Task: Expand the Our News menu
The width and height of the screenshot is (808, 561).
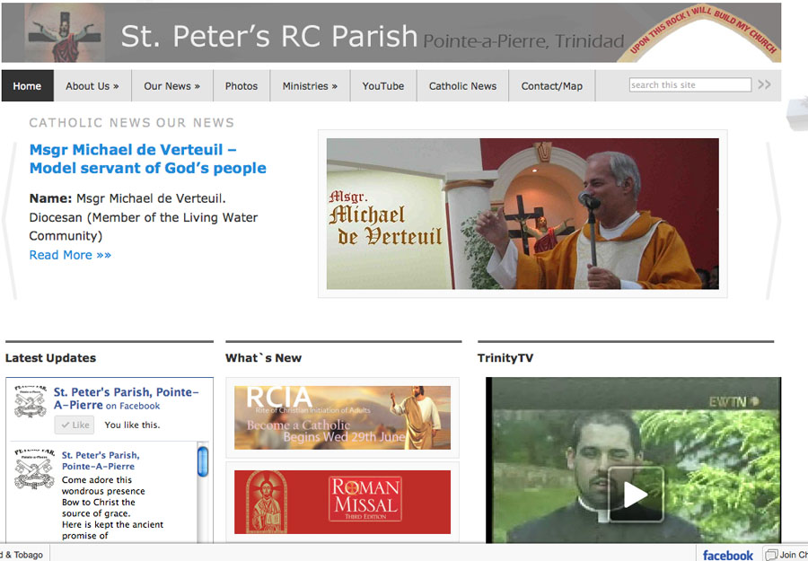Action: [172, 86]
